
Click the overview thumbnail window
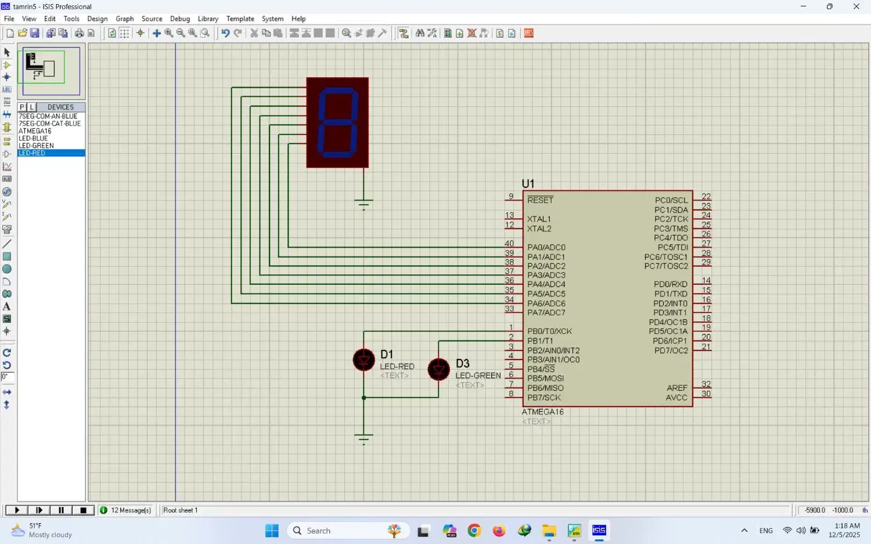[51, 71]
